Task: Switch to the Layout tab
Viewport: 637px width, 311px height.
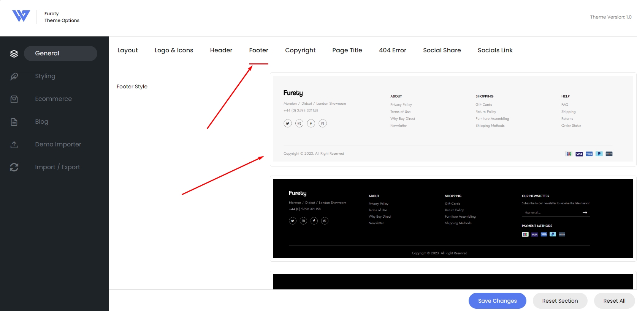Action: pos(127,50)
